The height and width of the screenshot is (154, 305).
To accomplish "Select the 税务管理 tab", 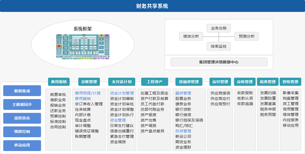I will click(x=268, y=82).
